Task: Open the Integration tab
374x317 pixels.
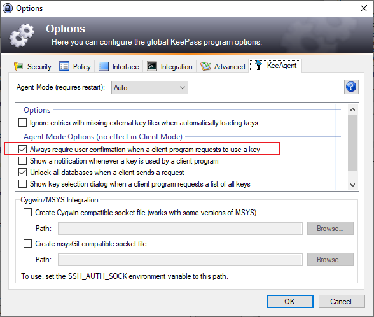Action: pos(169,66)
